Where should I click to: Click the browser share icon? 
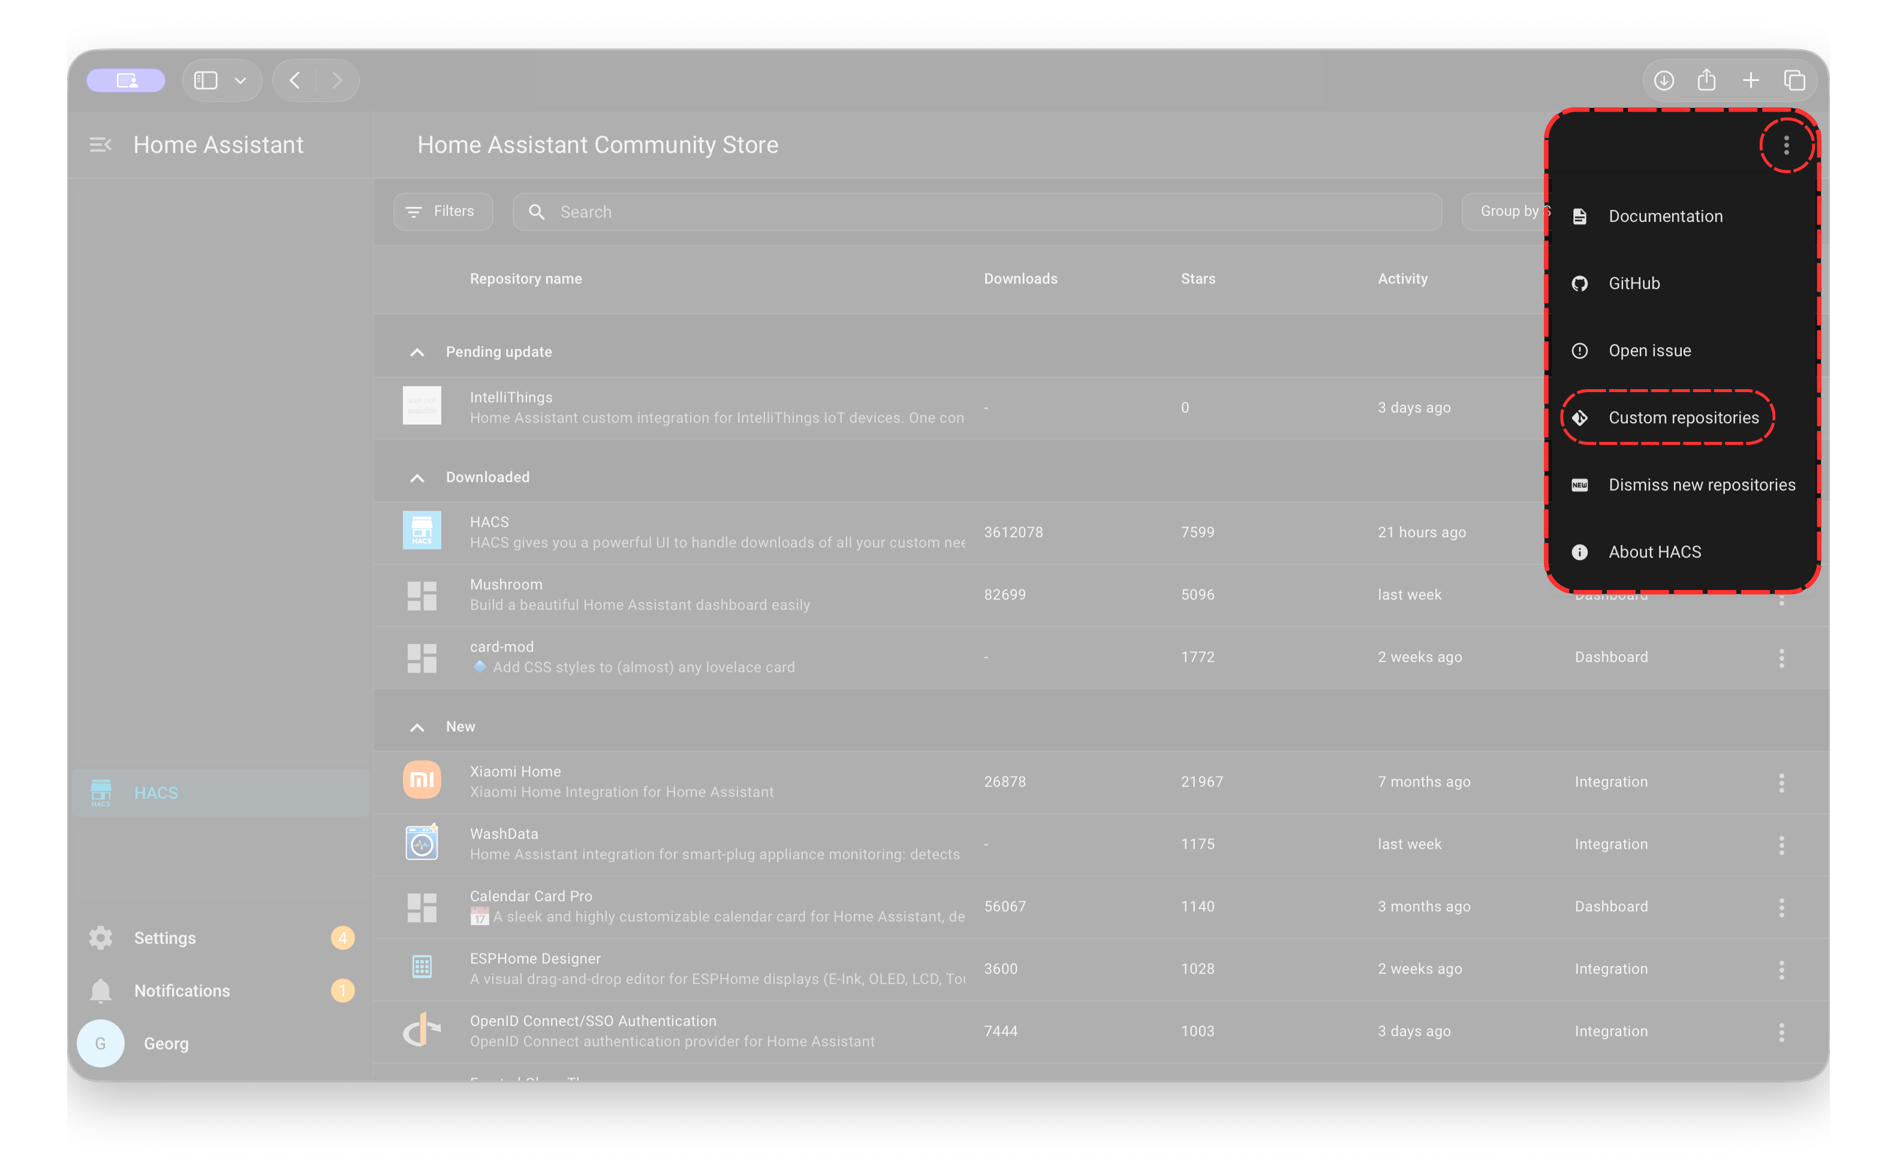[x=1706, y=79]
